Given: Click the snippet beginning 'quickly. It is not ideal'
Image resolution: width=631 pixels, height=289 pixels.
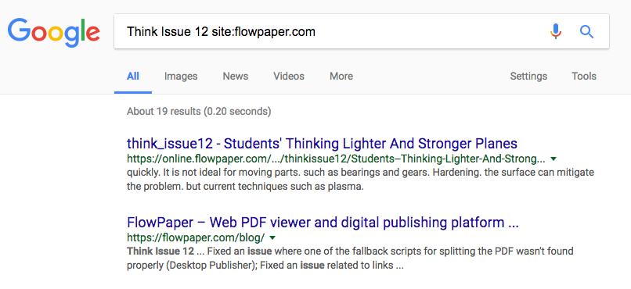Looking at the screenshot, I should coord(360,180).
